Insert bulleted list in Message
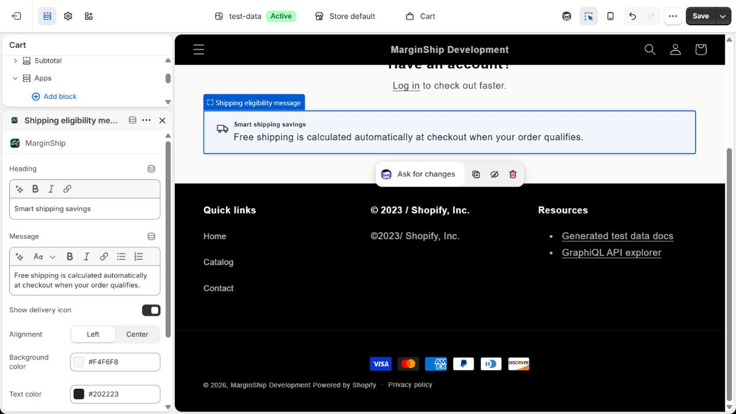 tap(121, 257)
